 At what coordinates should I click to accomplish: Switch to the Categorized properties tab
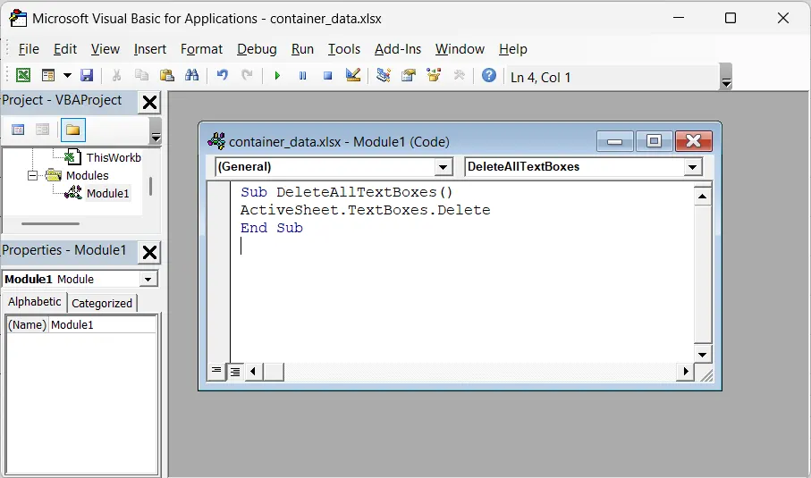102,303
